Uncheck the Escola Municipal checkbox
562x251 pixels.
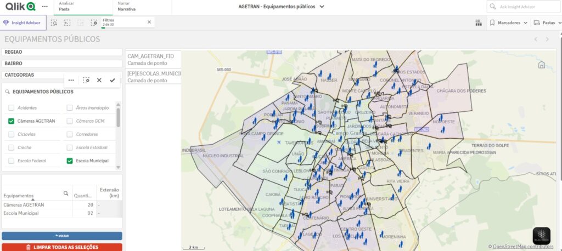pyautogui.click(x=70, y=161)
